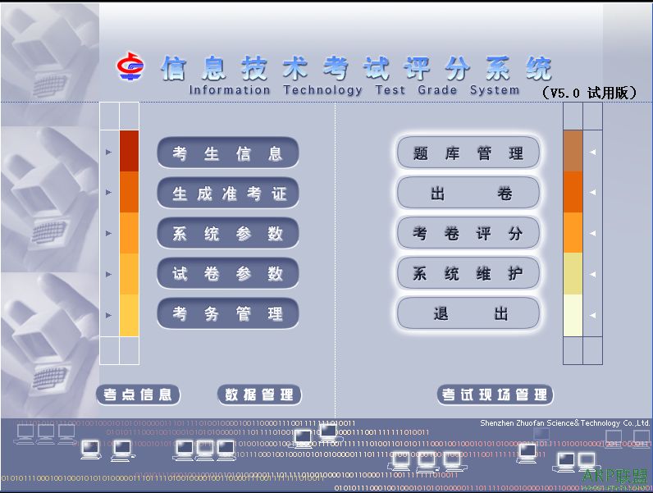Click the arrow marker beside 系统参数
Image resolution: width=653 pixels, height=493 pixels.
tap(108, 233)
